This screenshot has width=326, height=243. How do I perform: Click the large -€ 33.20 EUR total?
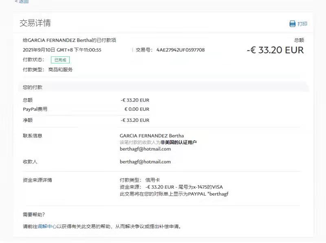(x=275, y=50)
